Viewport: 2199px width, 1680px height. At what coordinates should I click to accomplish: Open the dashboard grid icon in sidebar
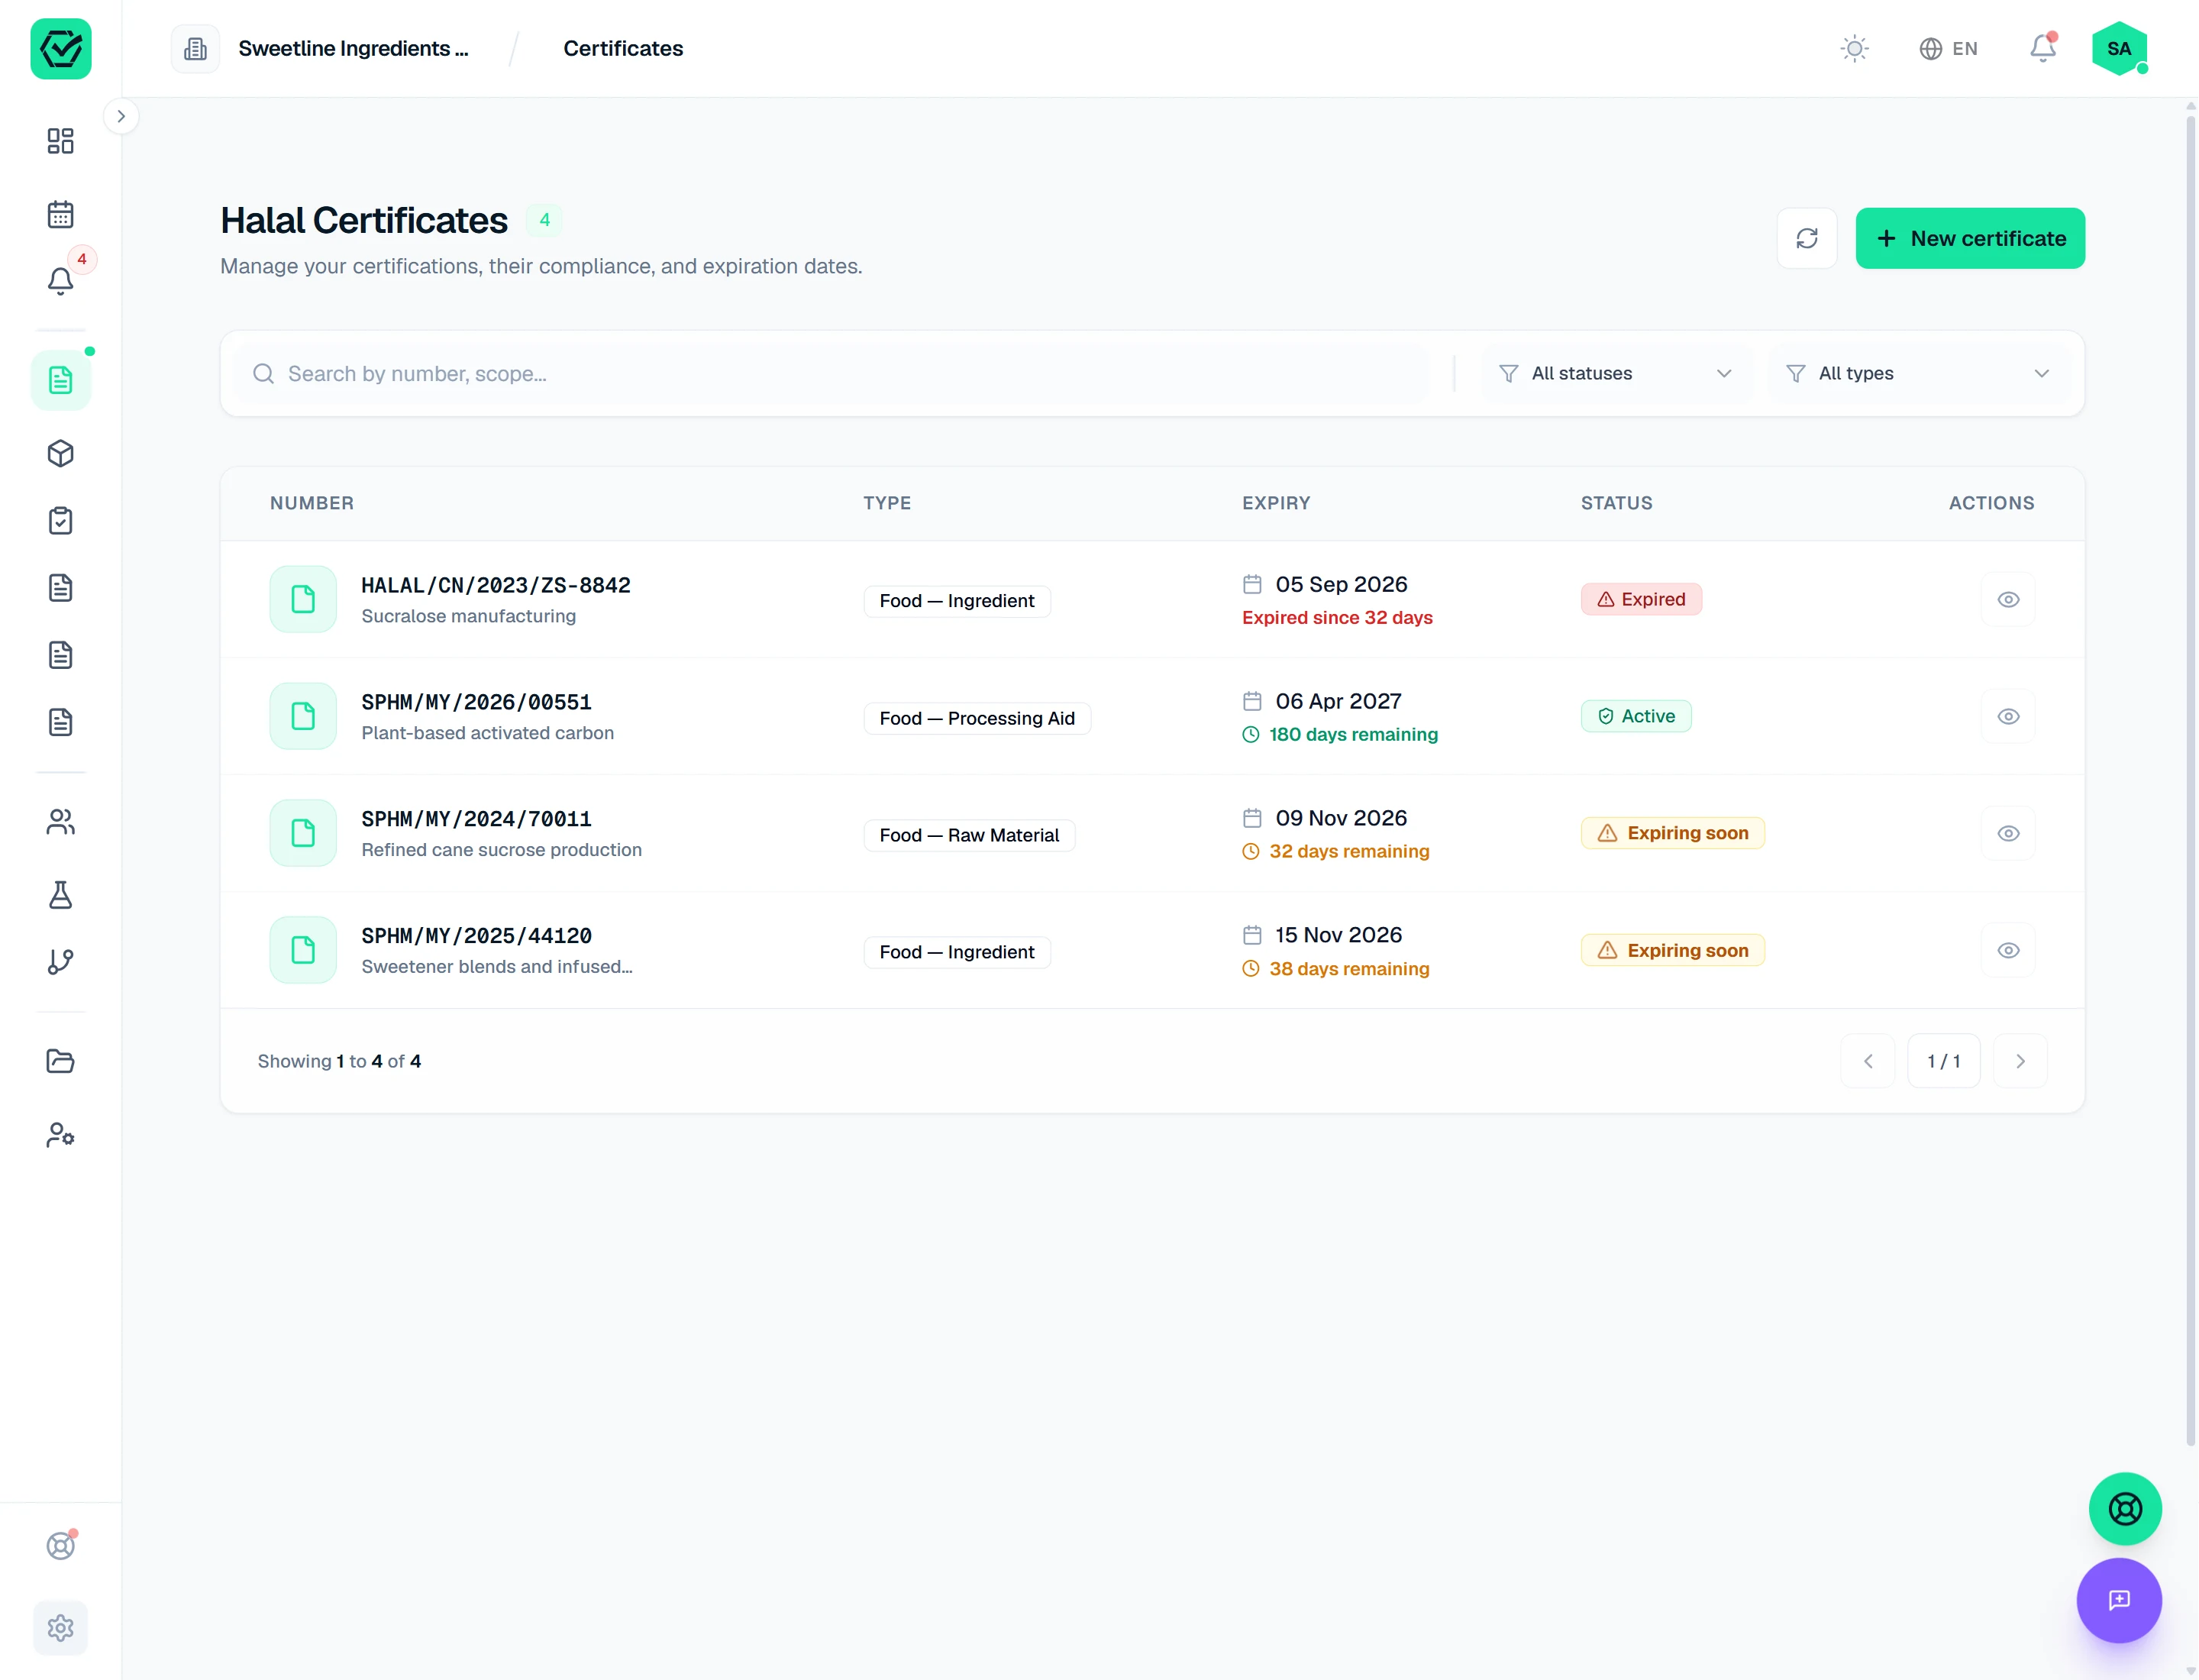pyautogui.click(x=60, y=141)
